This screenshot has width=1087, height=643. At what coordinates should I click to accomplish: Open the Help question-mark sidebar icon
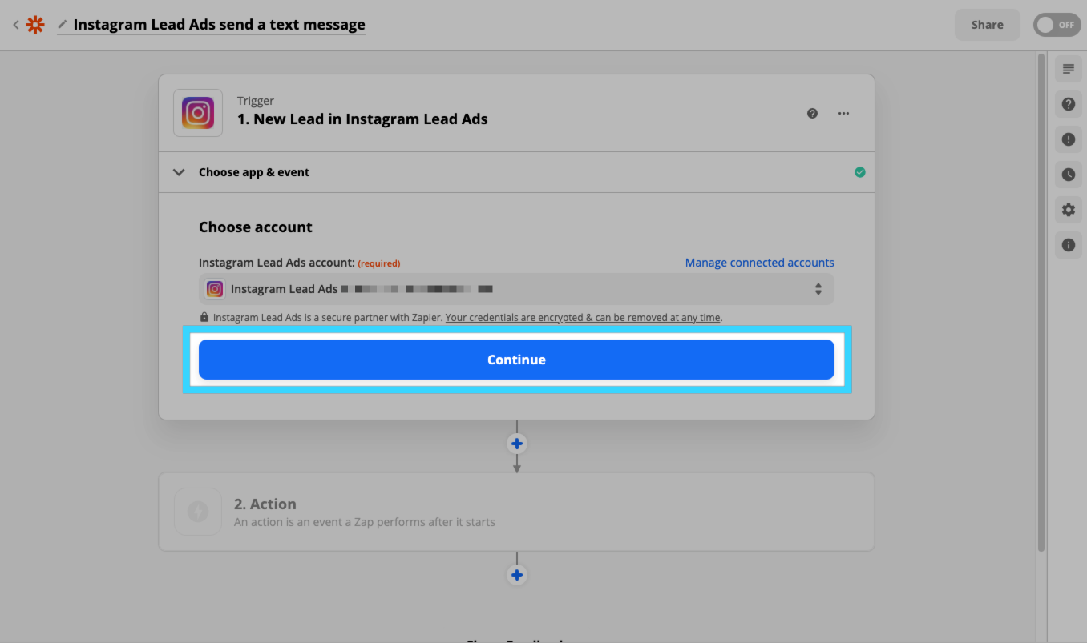pos(1068,104)
